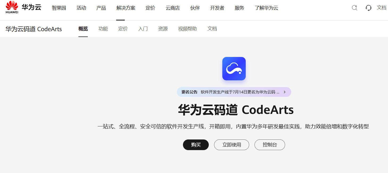Click the arrow chevron on rename announcement
The image size is (388, 173).
(285, 92)
